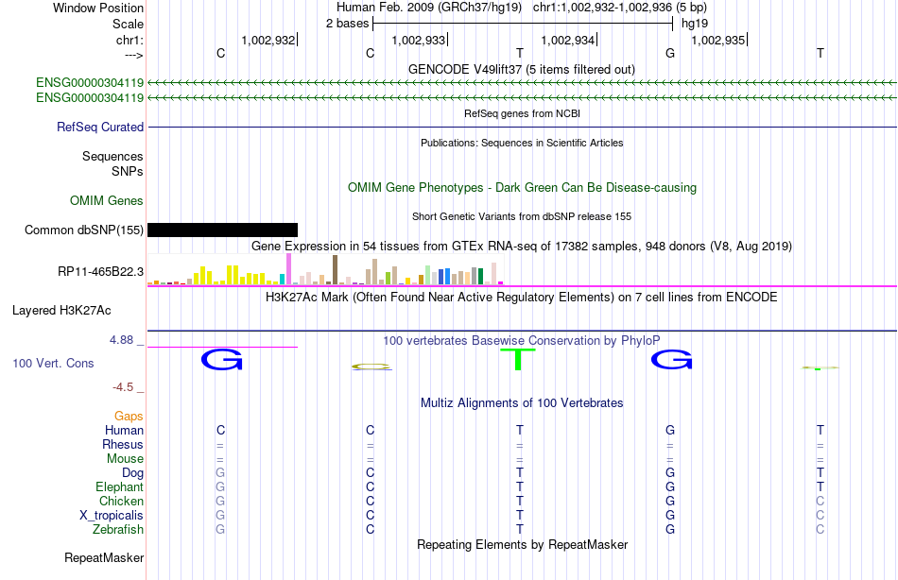898x580 pixels.
Task: Click the X_tropicalis species label
Action: [112, 516]
